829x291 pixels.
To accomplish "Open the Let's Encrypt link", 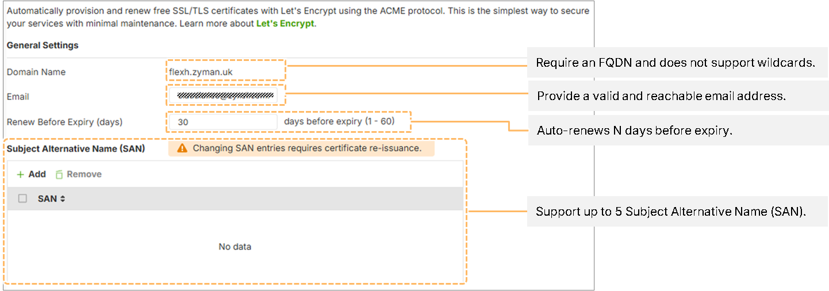I will [285, 24].
